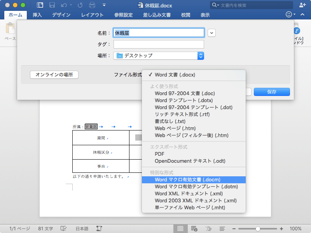Select PDF export format

(194, 154)
